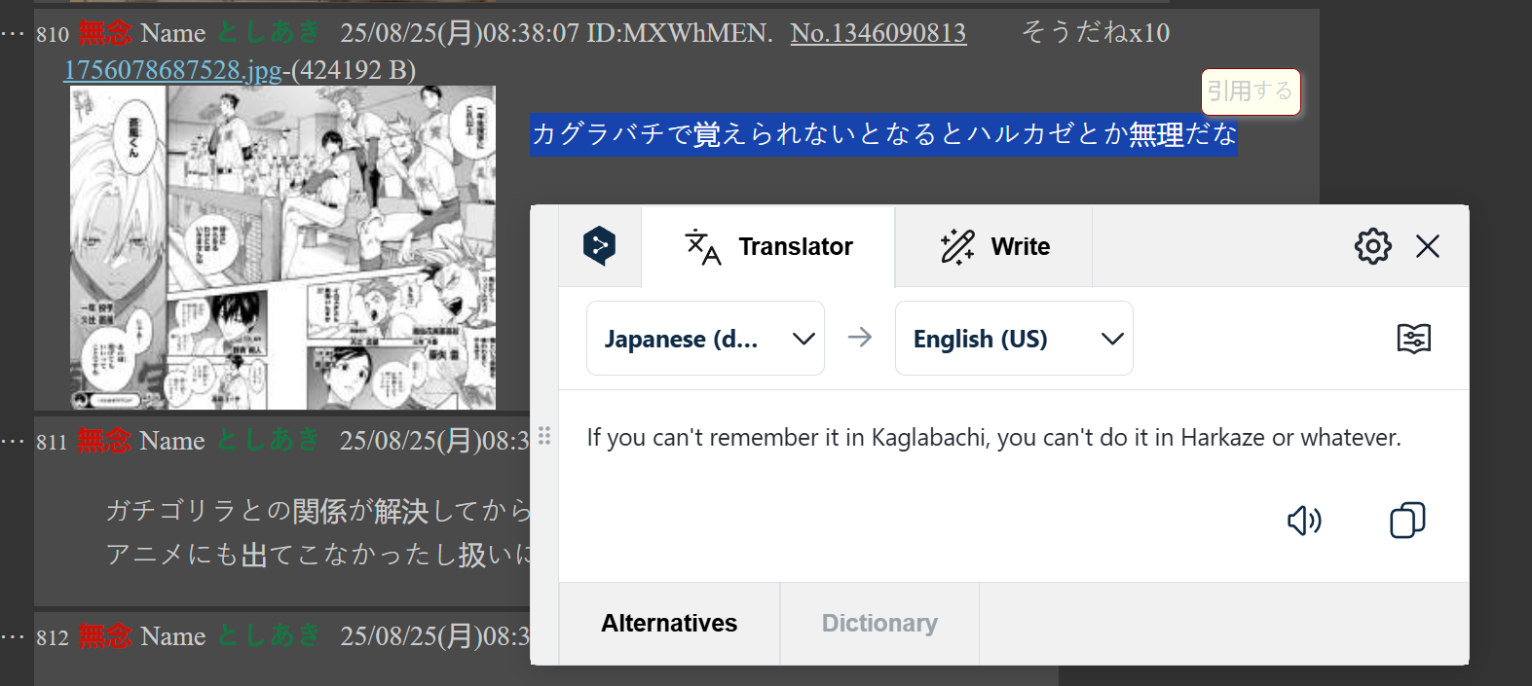Open the post 810 options ellipsis
1532x686 pixels.
(x=12, y=33)
